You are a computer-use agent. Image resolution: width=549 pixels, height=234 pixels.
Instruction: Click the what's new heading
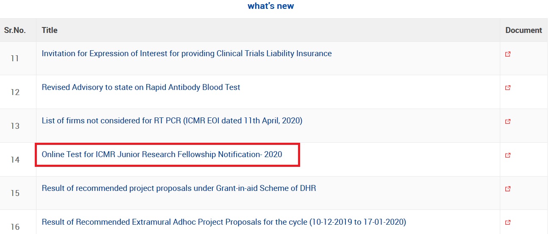[271, 6]
